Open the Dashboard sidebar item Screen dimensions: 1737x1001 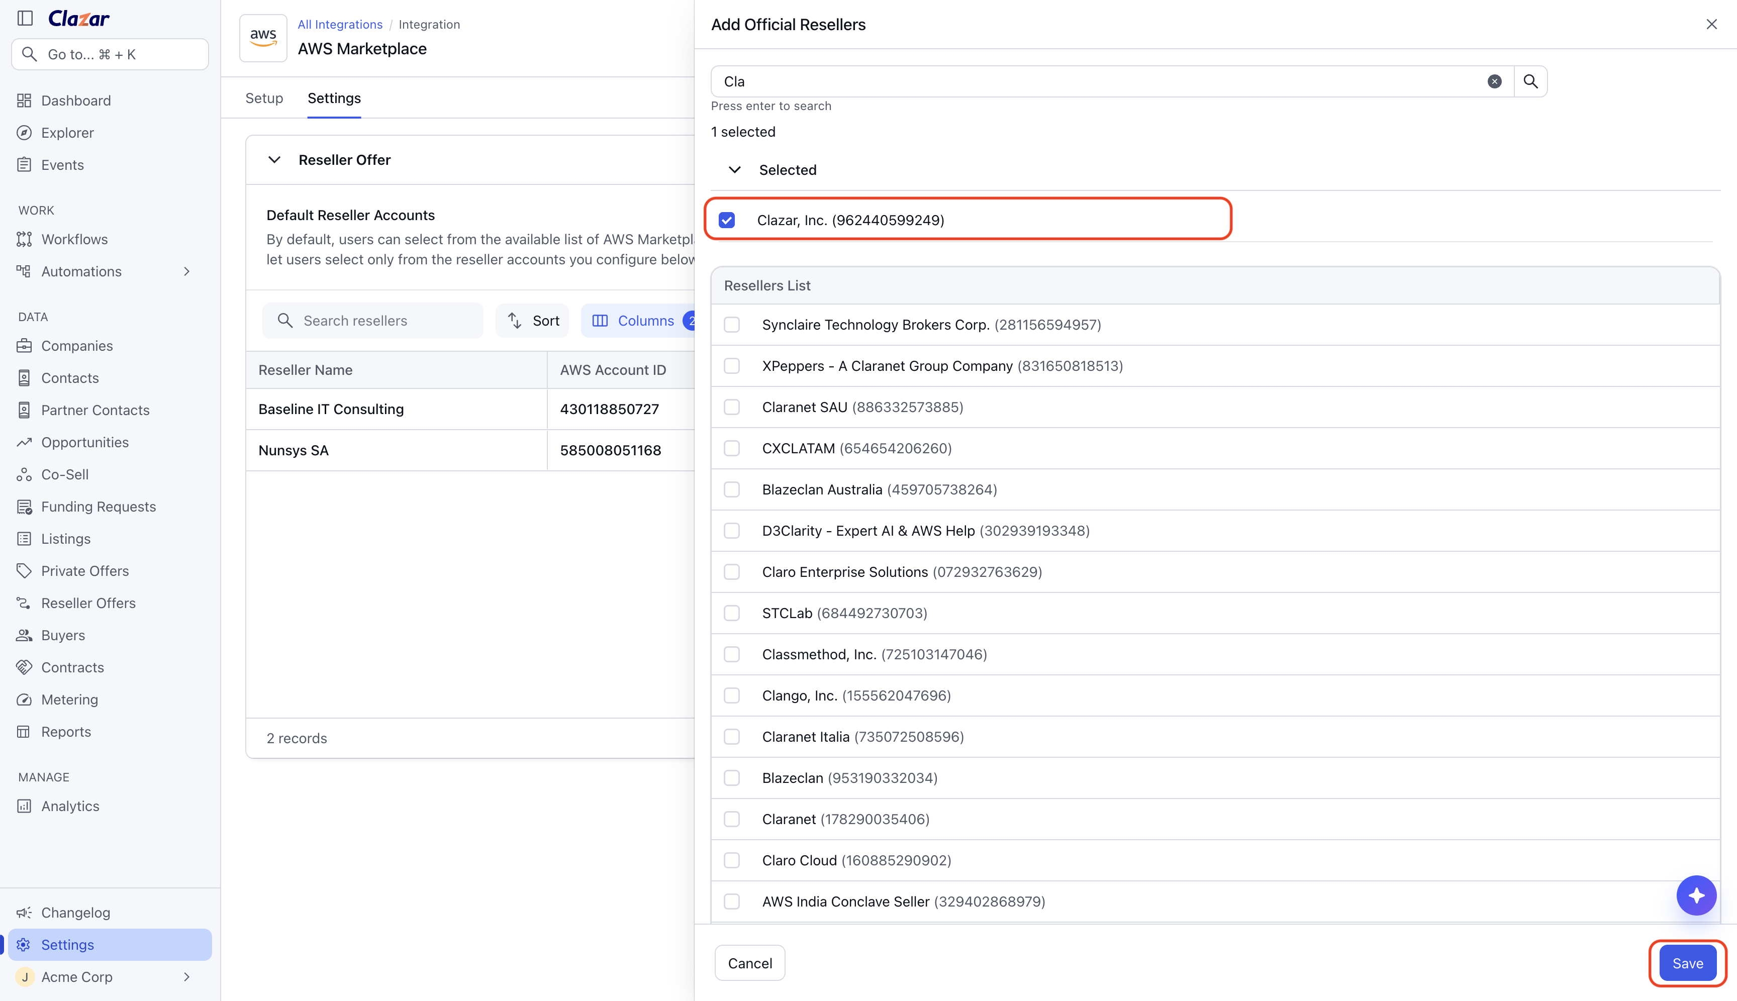pos(75,101)
